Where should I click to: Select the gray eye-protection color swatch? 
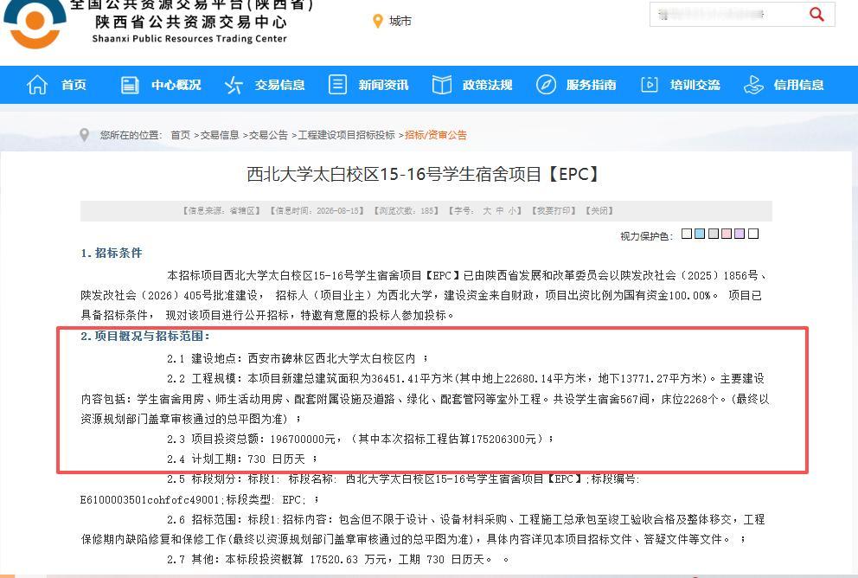pos(714,234)
